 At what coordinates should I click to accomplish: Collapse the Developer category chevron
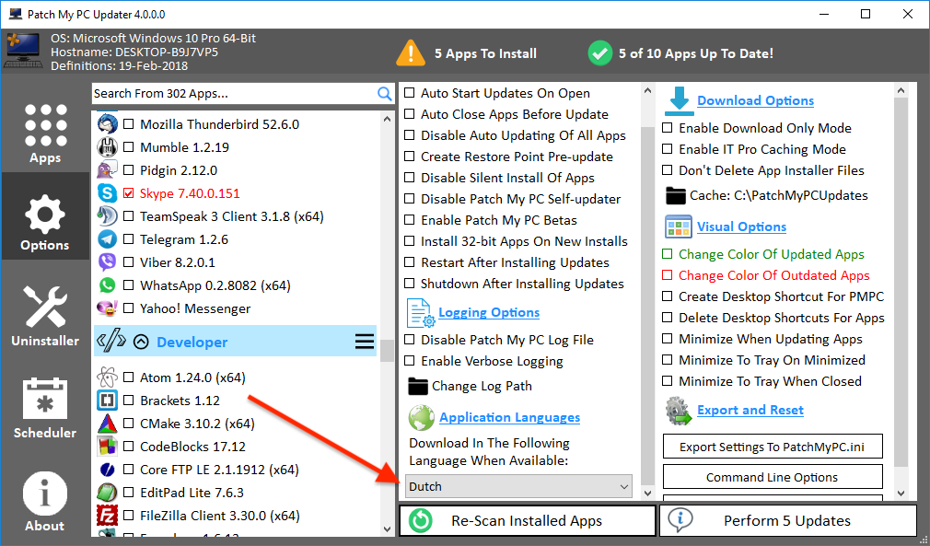(141, 343)
